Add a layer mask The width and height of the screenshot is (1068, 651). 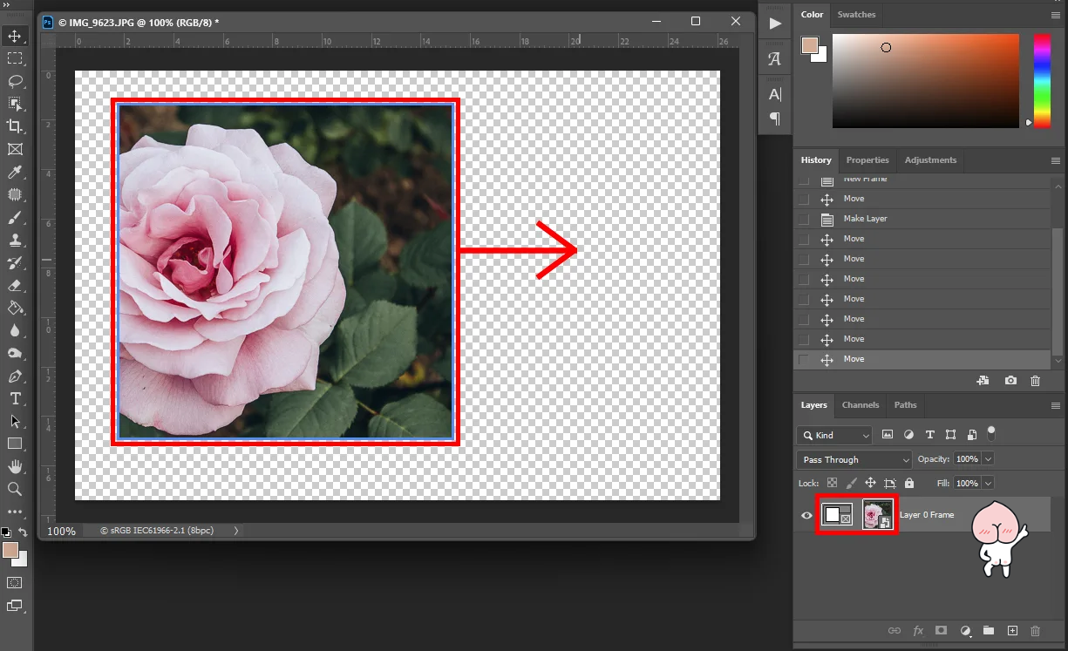point(942,630)
